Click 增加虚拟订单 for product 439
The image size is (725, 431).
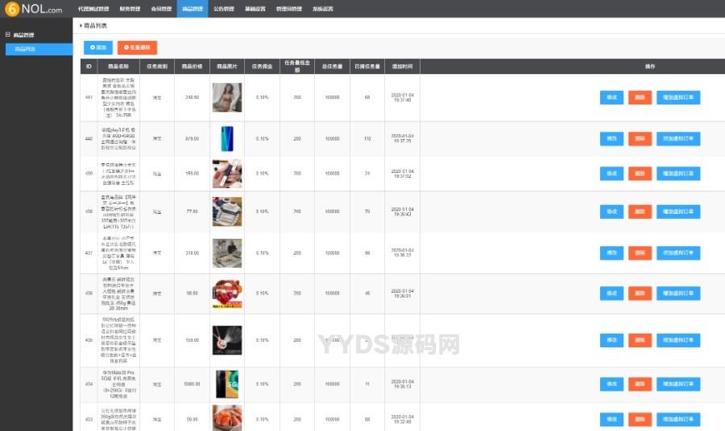click(678, 173)
